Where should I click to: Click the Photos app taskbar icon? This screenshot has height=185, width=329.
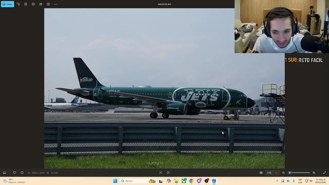[214, 181]
